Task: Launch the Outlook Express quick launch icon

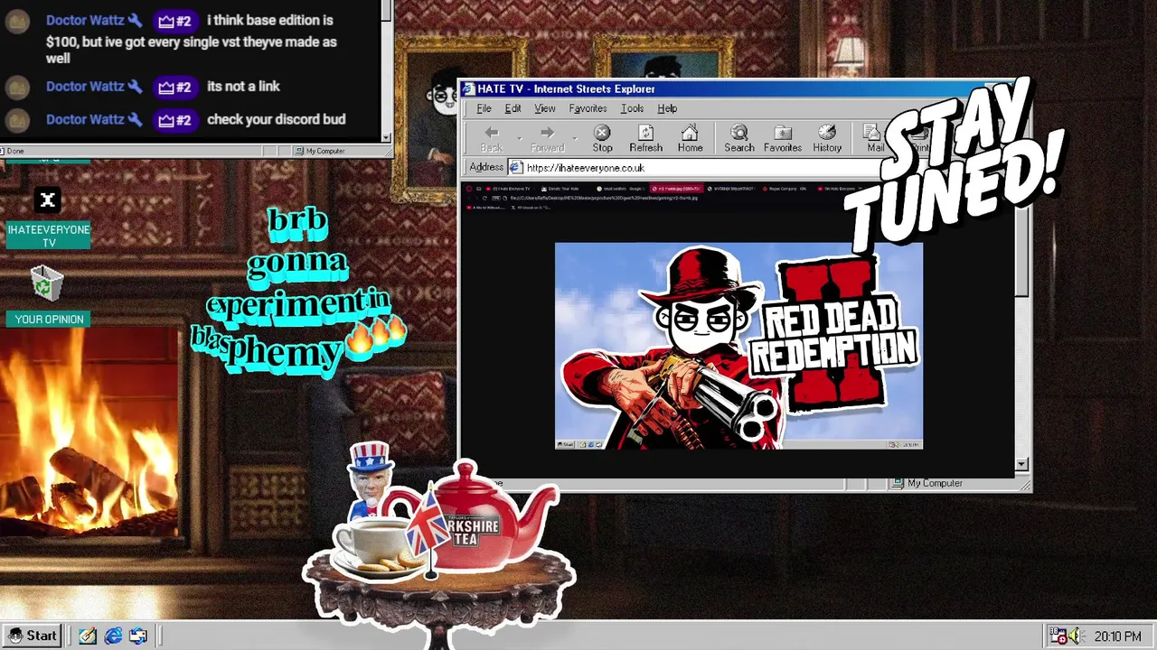Action: [138, 636]
